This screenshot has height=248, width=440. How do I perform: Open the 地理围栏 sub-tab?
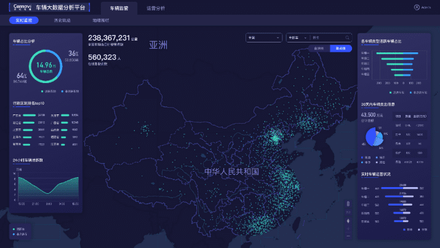pos(100,20)
